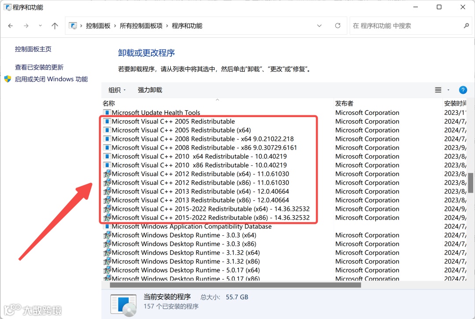The height and width of the screenshot is (319, 475).
Task: Go forward with the right arrow
Action: [x=26, y=26]
